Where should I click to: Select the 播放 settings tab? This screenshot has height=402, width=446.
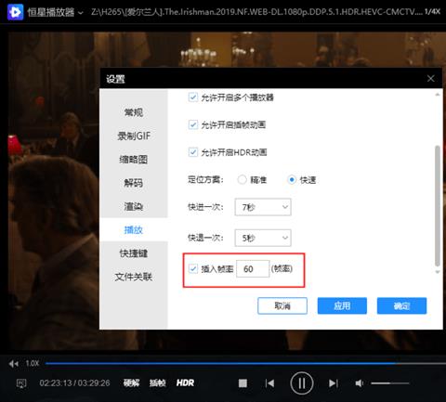coord(134,230)
